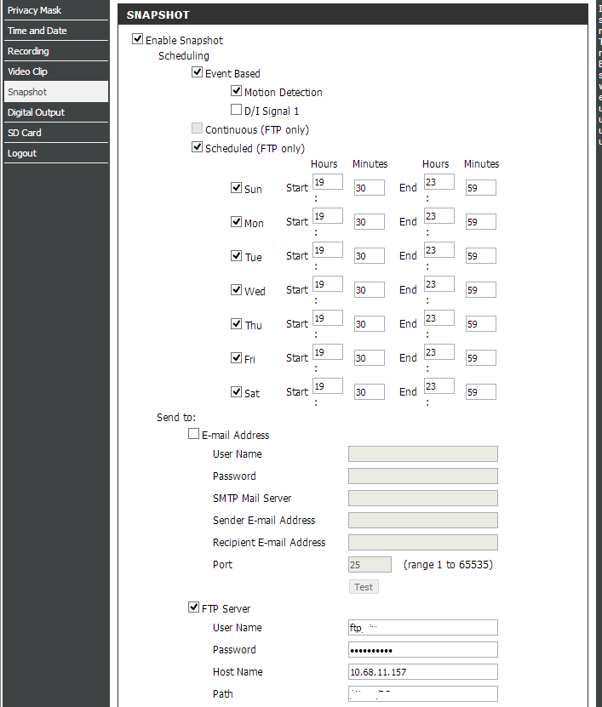
Task: Open the SD Card page
Action: [25, 133]
